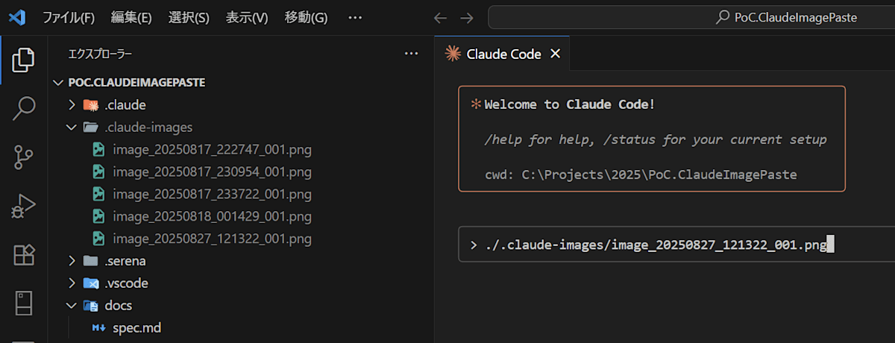Open the 選択(S) menu
The width and height of the screenshot is (895, 343).
coord(189,17)
